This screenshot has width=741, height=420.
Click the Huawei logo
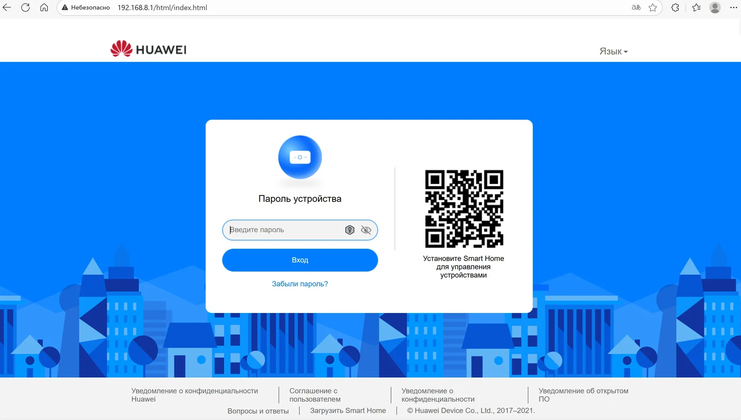[x=148, y=49]
